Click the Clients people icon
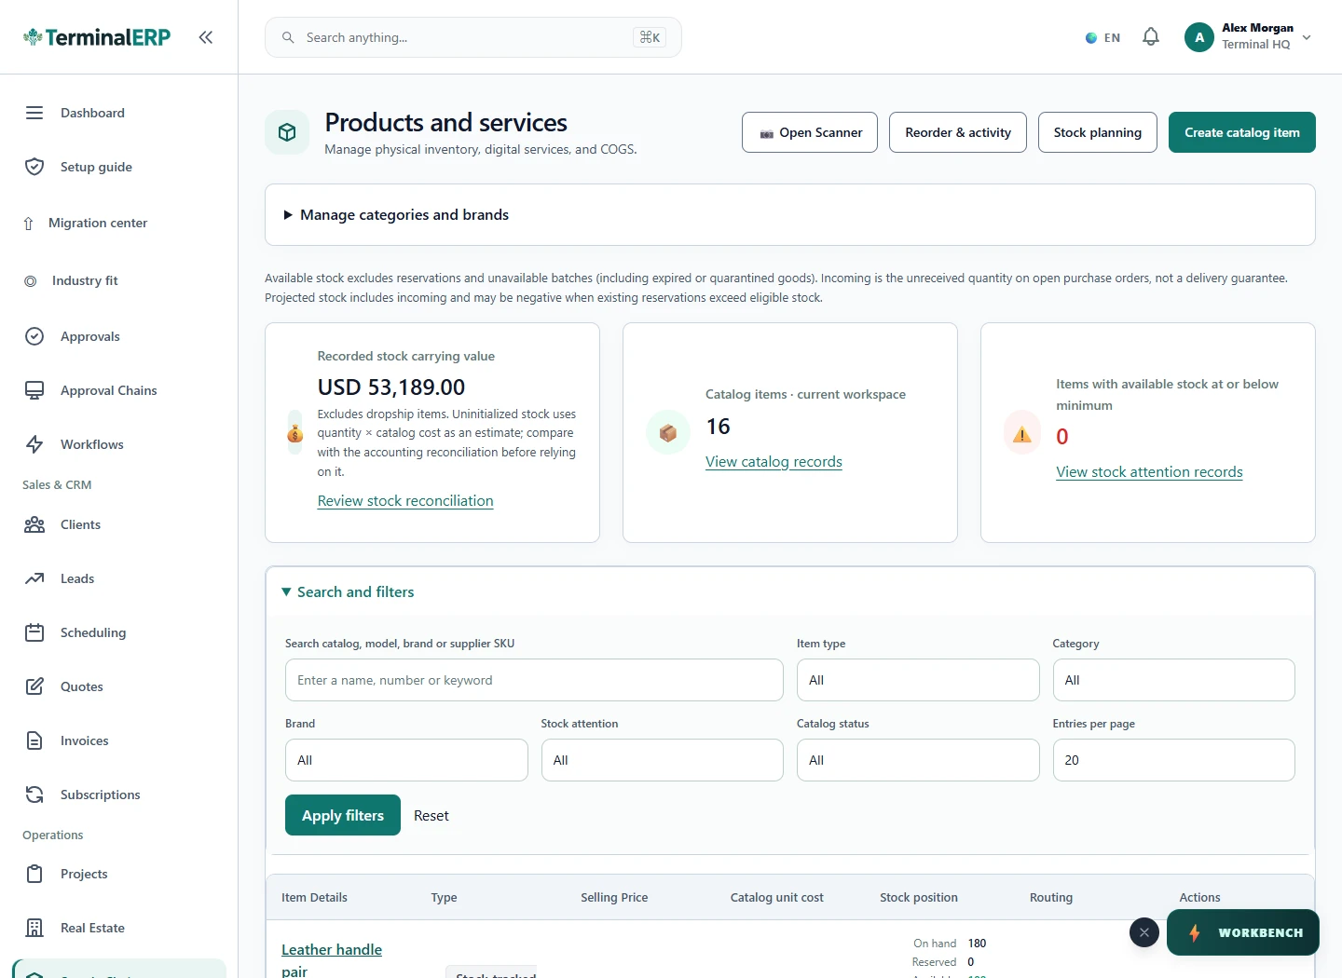The image size is (1342, 978). tap(34, 524)
